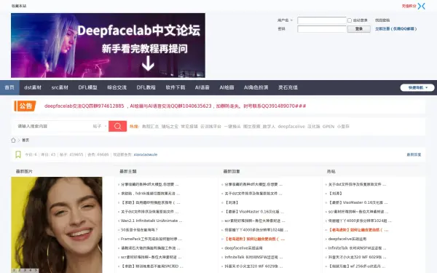This screenshot has height=273, width=437.
Task: Open the 'FramePack工作完成后' latest topic
Action: [x=151, y=239]
